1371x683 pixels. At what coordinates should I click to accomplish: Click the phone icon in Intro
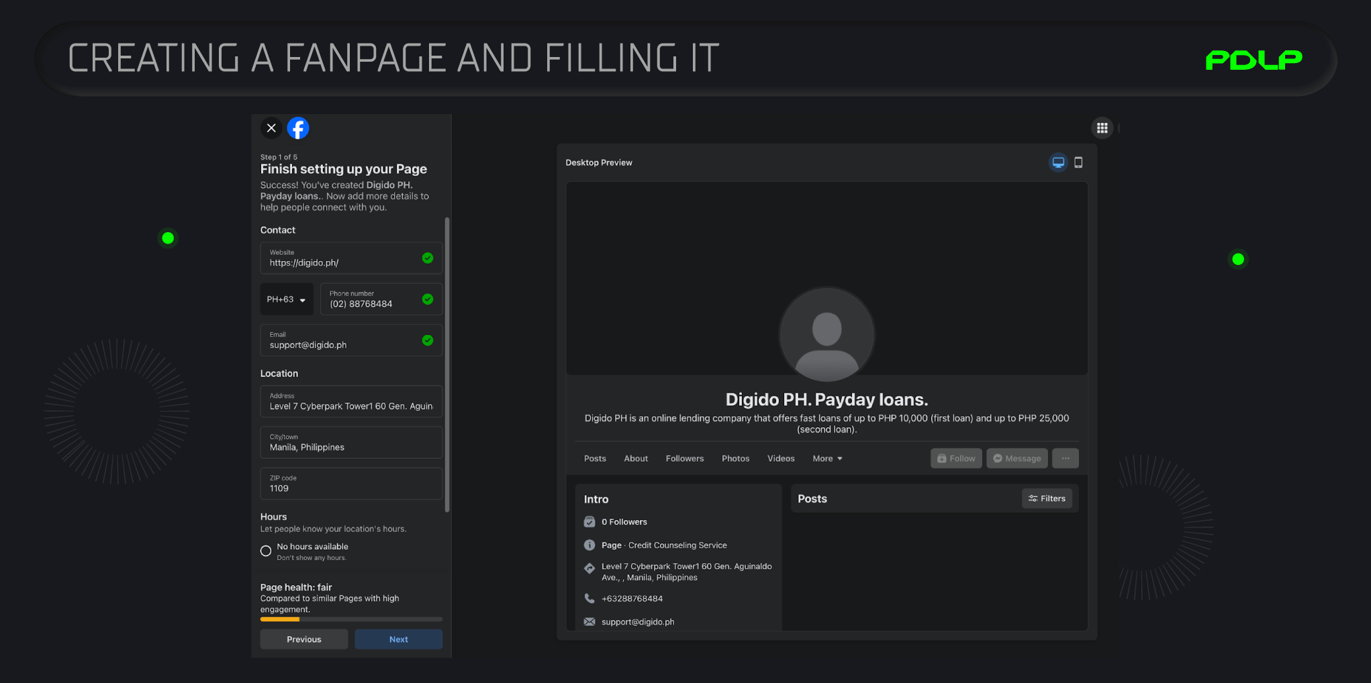(589, 598)
